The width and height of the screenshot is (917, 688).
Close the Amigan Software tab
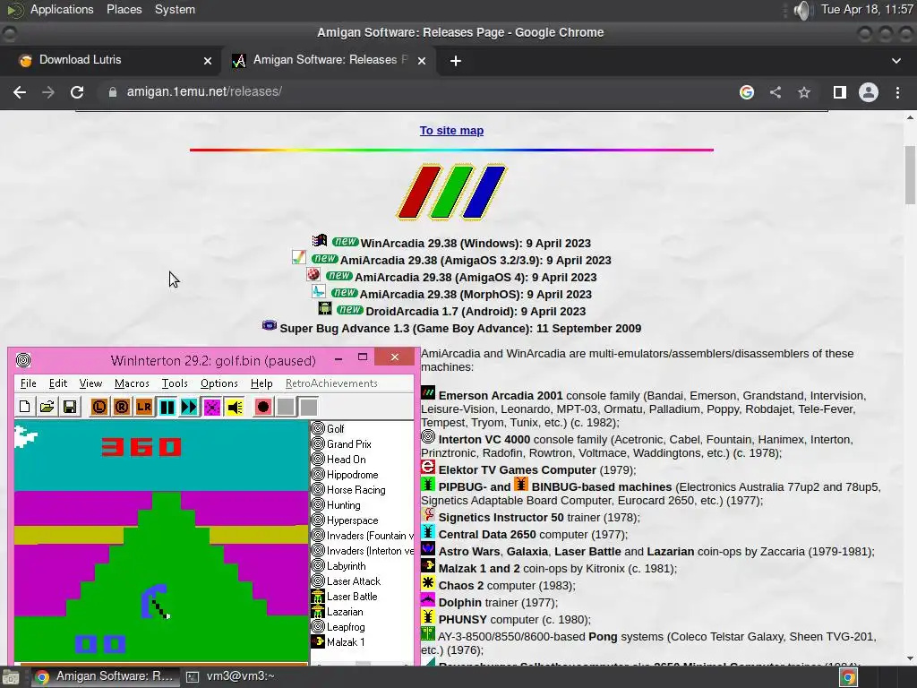[422, 60]
